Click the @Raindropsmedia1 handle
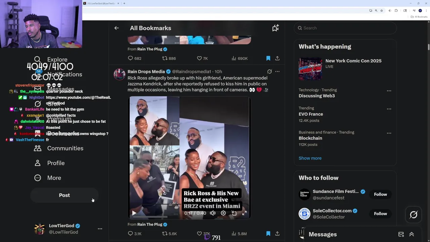This screenshot has width=430, height=242. [191, 72]
